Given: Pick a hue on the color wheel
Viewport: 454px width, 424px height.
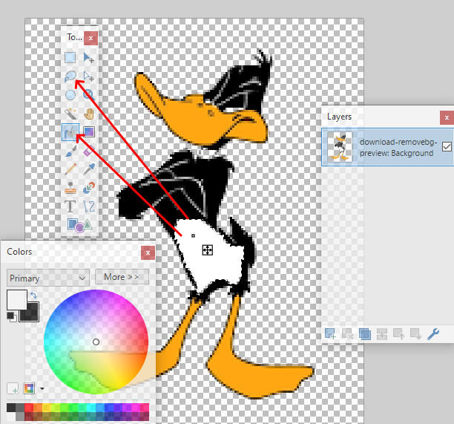Looking at the screenshot, I should pyautogui.click(x=96, y=342).
